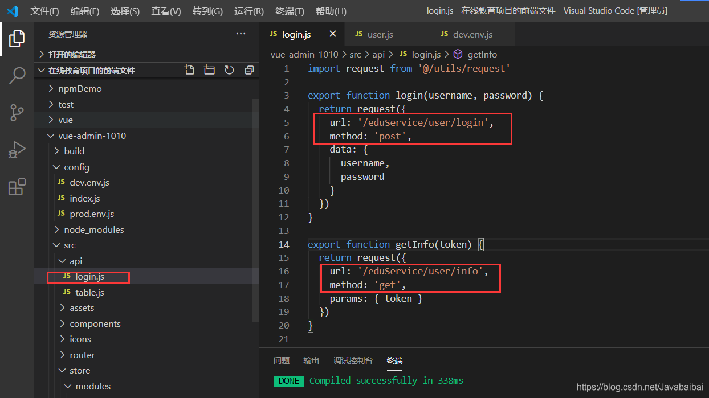
Task: Open the 终端(T) menu
Action: (x=290, y=11)
